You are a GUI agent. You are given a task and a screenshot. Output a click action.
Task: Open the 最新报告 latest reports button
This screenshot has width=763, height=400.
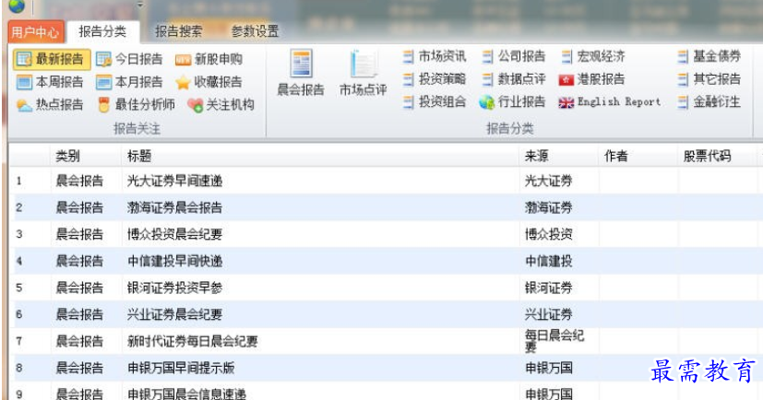[52, 59]
